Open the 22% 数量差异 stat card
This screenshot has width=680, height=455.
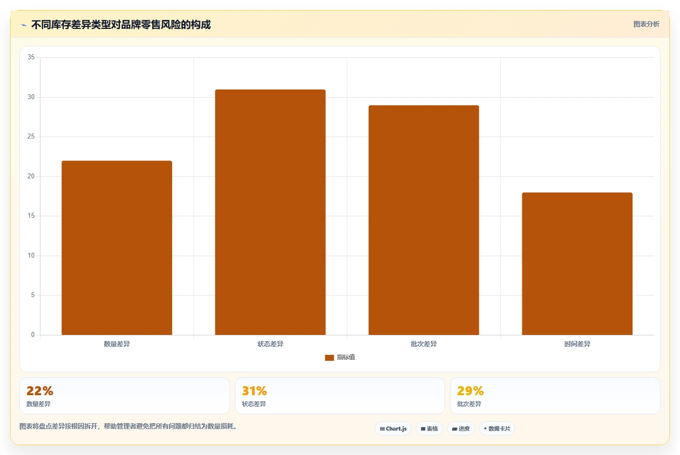(x=125, y=396)
